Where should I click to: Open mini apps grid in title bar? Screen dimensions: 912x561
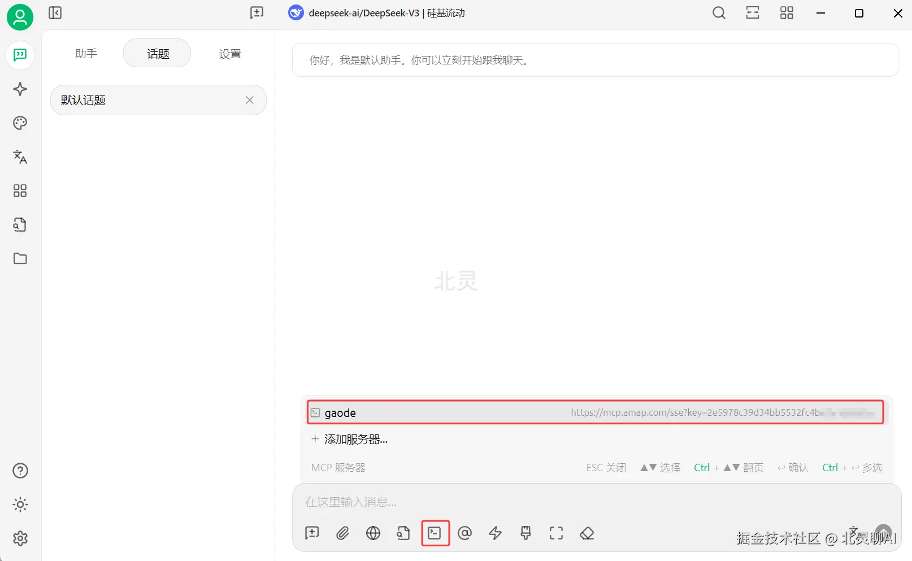click(787, 13)
